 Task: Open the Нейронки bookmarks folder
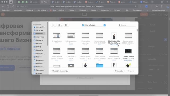(x=7, y=10)
